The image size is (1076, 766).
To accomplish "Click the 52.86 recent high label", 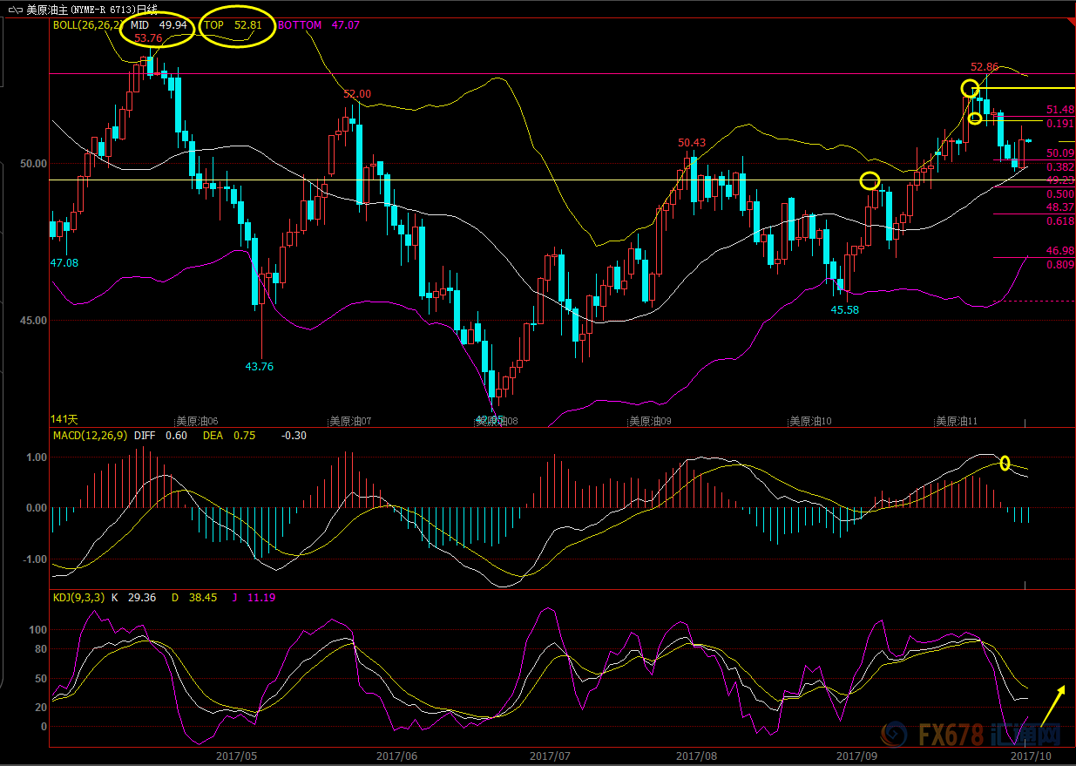I will click(x=985, y=66).
